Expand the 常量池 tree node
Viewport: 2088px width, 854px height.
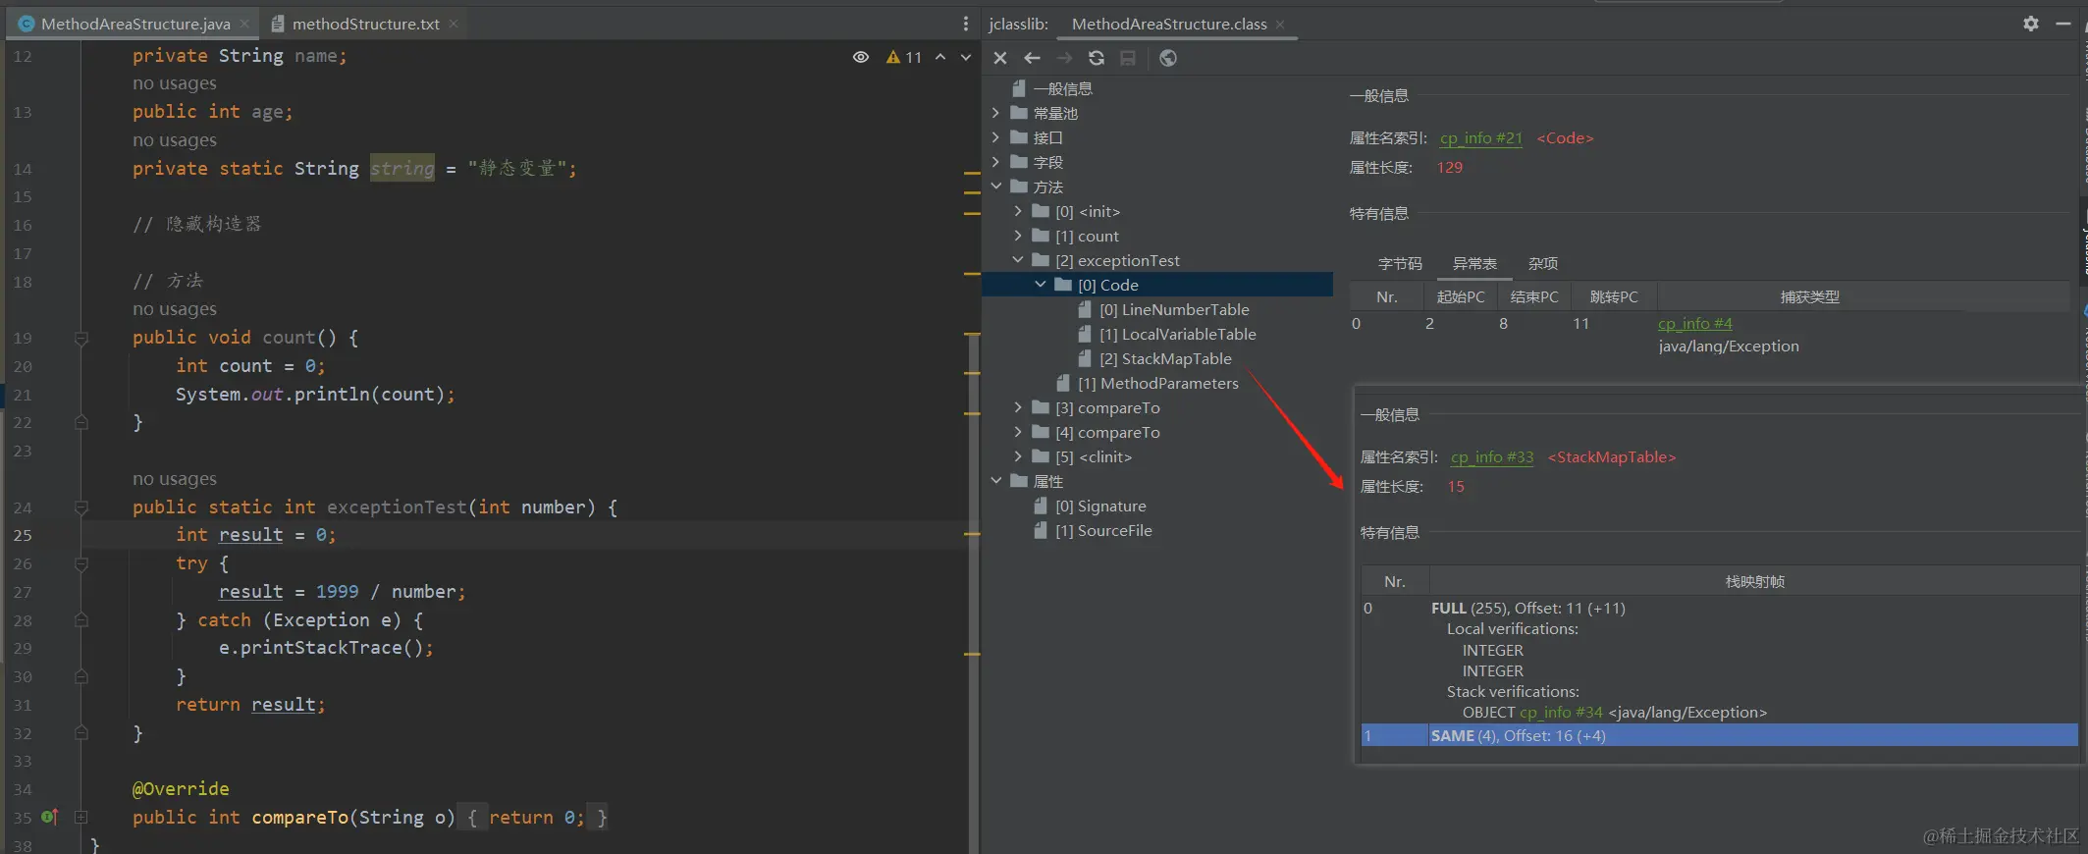pyautogui.click(x=996, y=113)
